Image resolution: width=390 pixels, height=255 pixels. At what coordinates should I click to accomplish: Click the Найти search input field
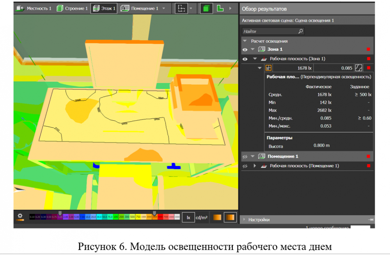(x=269, y=31)
